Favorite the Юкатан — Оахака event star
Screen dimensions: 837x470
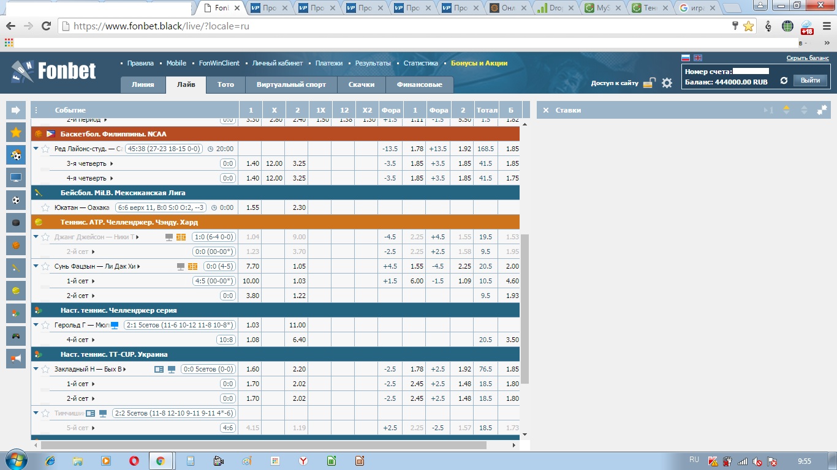(x=45, y=207)
